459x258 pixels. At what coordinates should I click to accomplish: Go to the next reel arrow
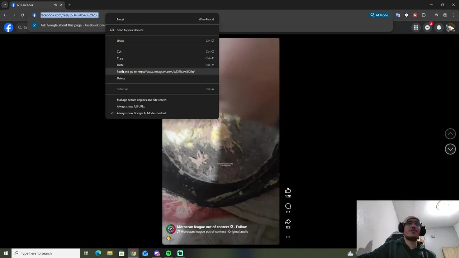450,149
